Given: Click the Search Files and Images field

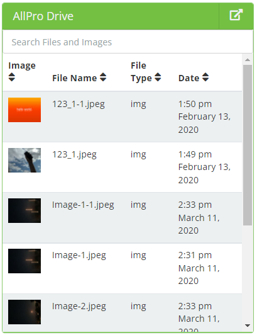Looking at the screenshot, I should [128, 42].
